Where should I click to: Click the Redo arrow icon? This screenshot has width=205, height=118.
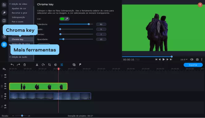click(x=18, y=65)
